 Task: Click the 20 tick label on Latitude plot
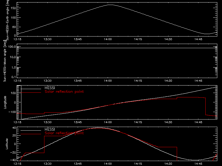coord(14,136)
